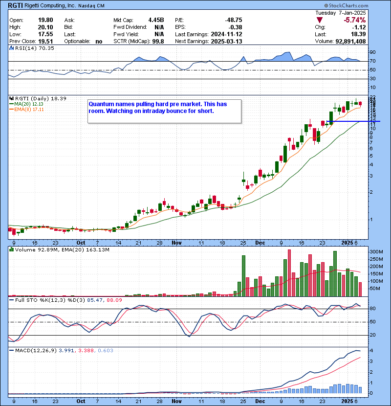Image resolution: width=391 pixels, height=406 pixels.
Task: Click the Full STO legend line marker
Action: click(12, 300)
